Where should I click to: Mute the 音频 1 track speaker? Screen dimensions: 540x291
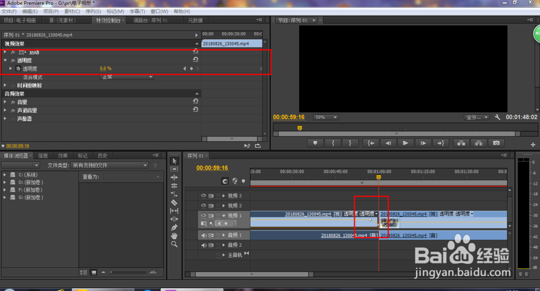point(204,235)
